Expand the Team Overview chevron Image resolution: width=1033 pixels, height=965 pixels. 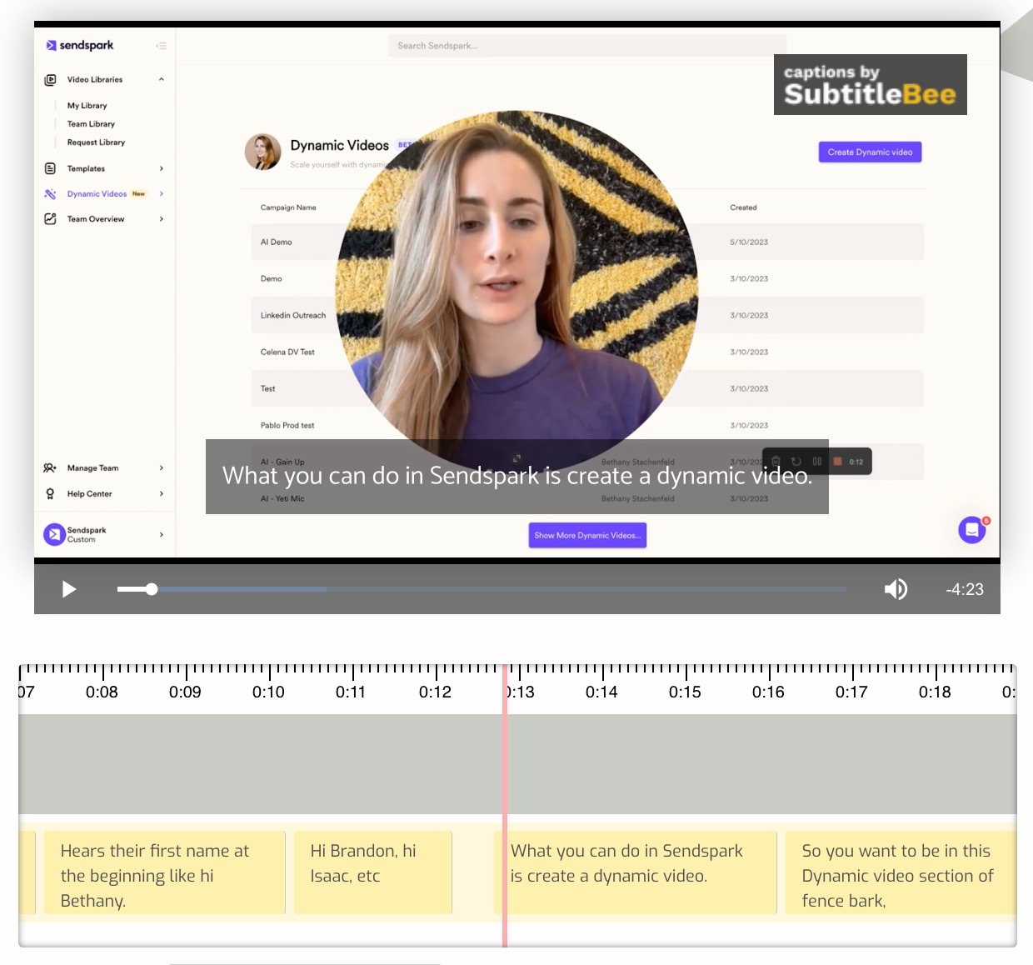coord(161,219)
